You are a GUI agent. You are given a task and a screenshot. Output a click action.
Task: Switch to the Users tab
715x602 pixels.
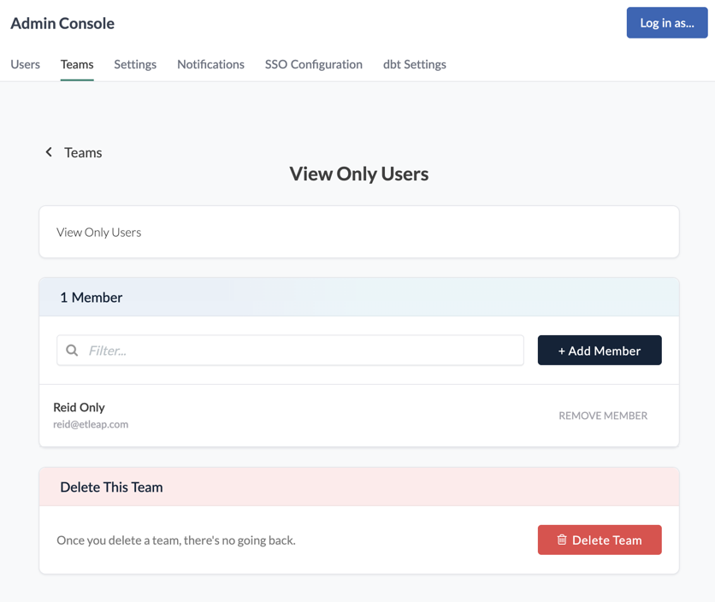pos(25,64)
